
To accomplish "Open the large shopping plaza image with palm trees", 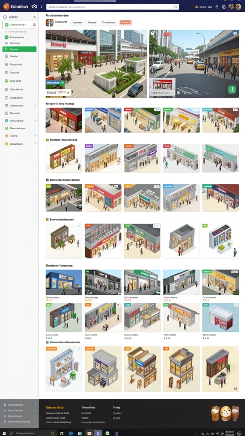I will click(97, 64).
